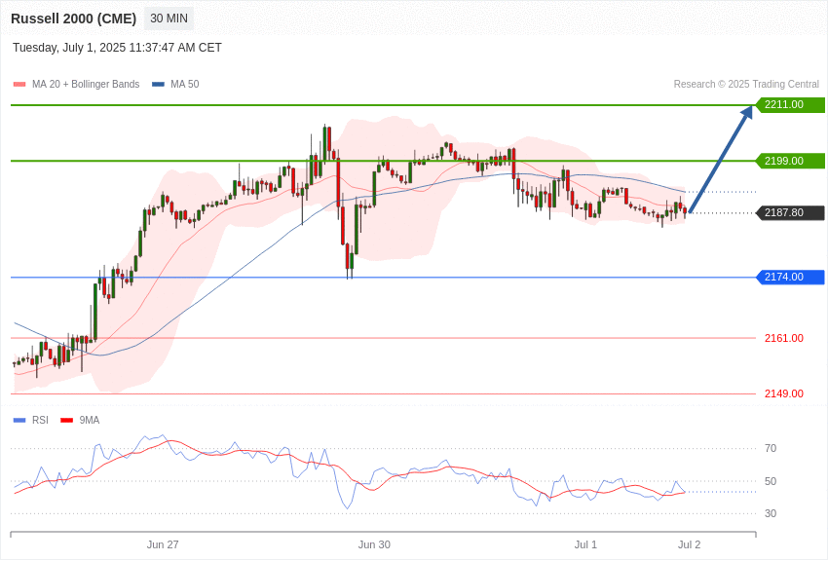Screen dimensions: 828x561
Task: Click the MA 50 legend label
Action: [x=185, y=84]
